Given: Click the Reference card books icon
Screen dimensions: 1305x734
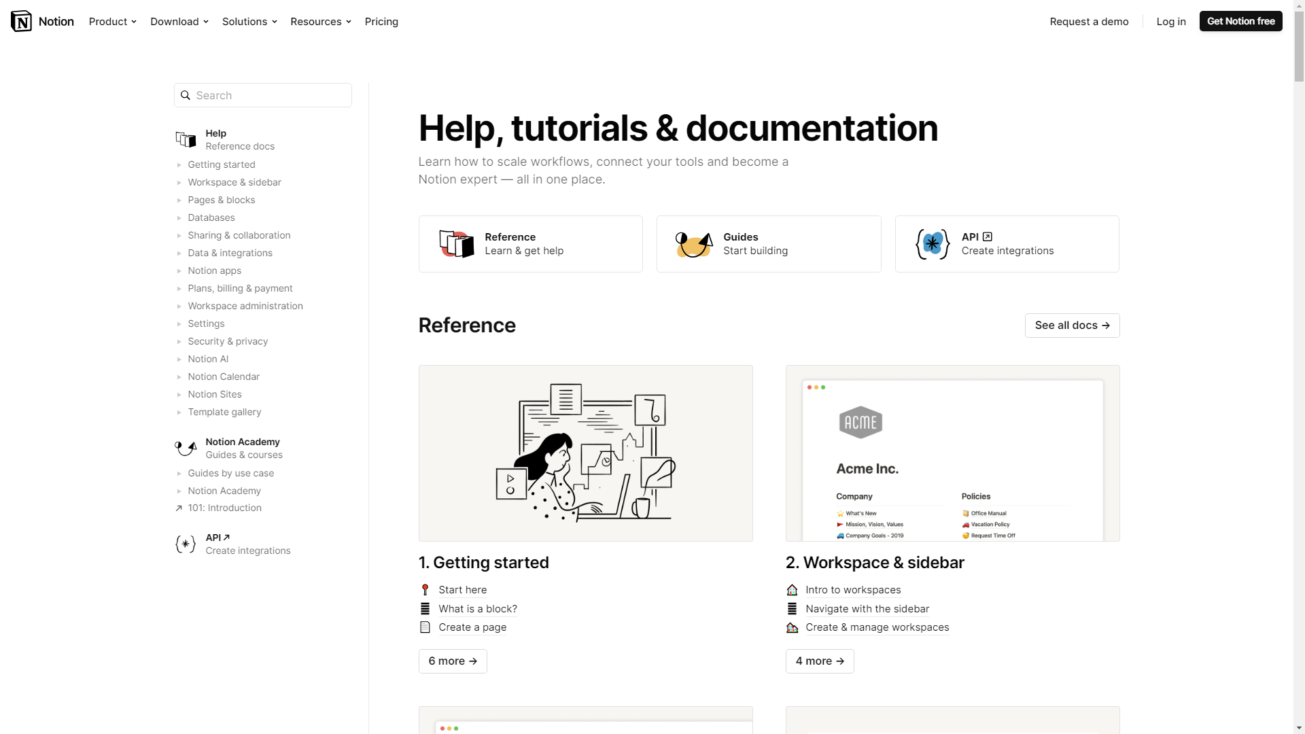Looking at the screenshot, I should coord(457,244).
